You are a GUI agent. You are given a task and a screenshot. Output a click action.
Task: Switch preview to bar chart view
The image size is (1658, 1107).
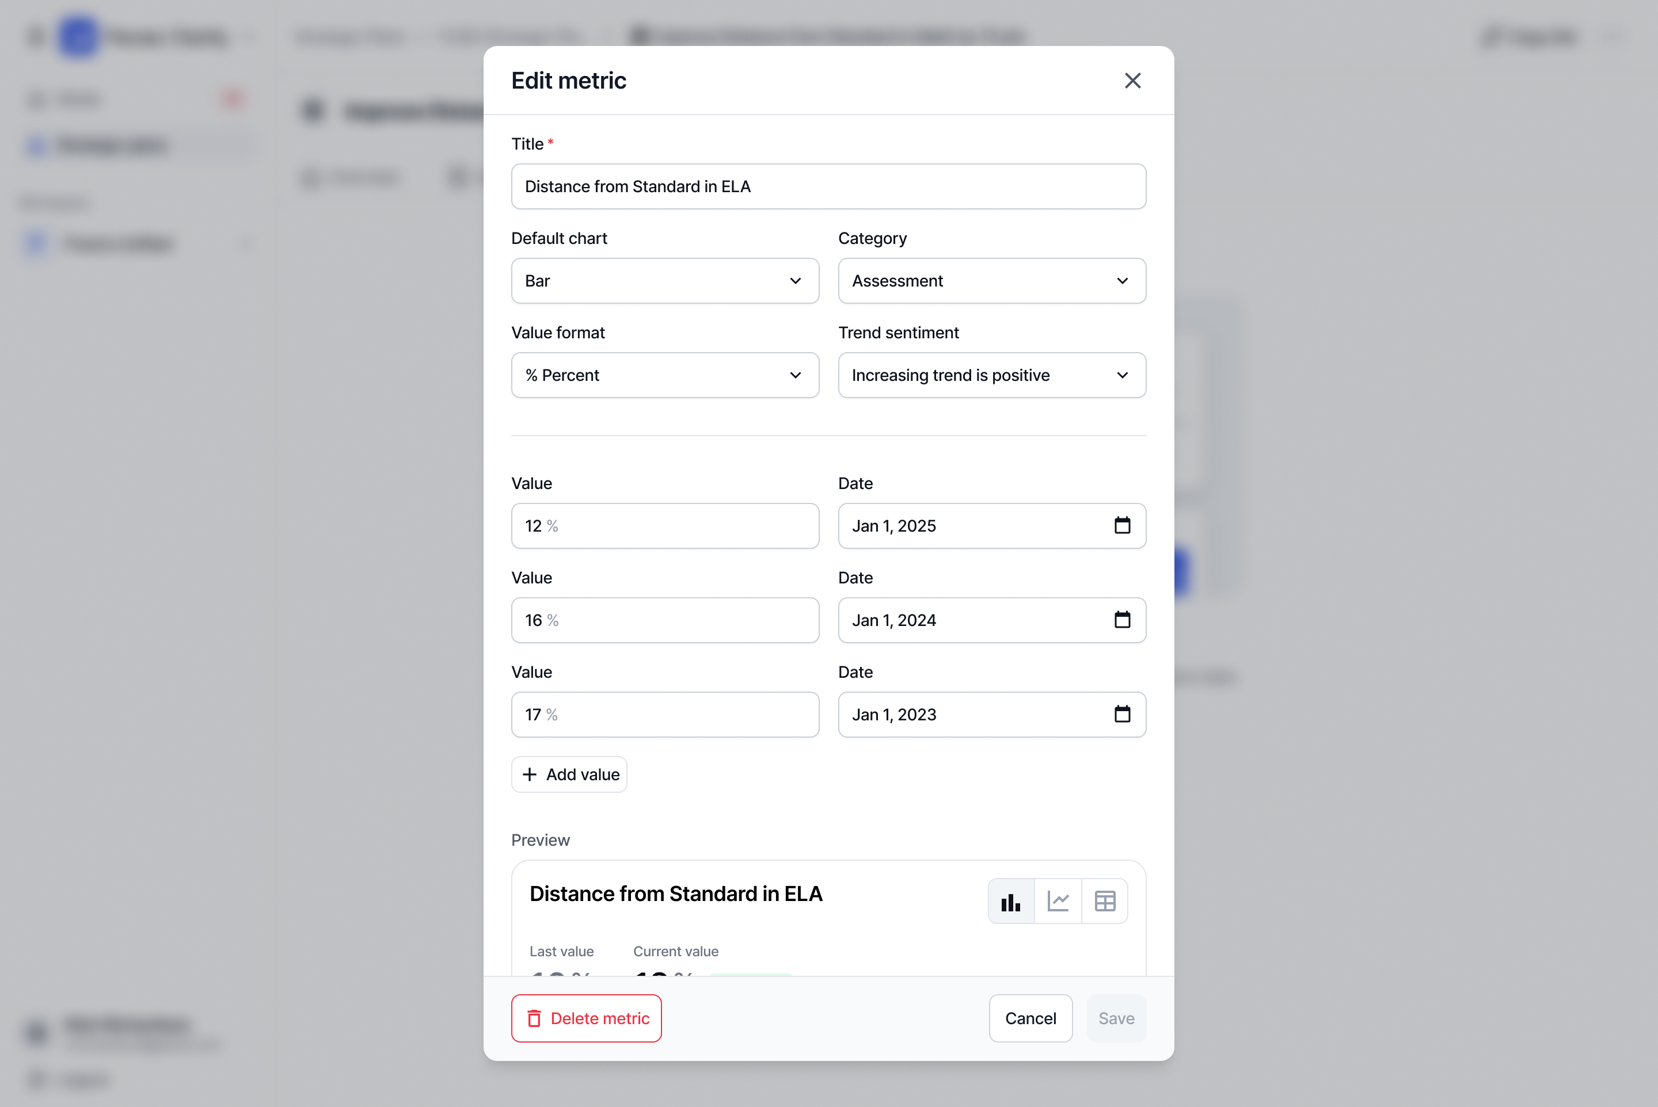coord(1011,902)
